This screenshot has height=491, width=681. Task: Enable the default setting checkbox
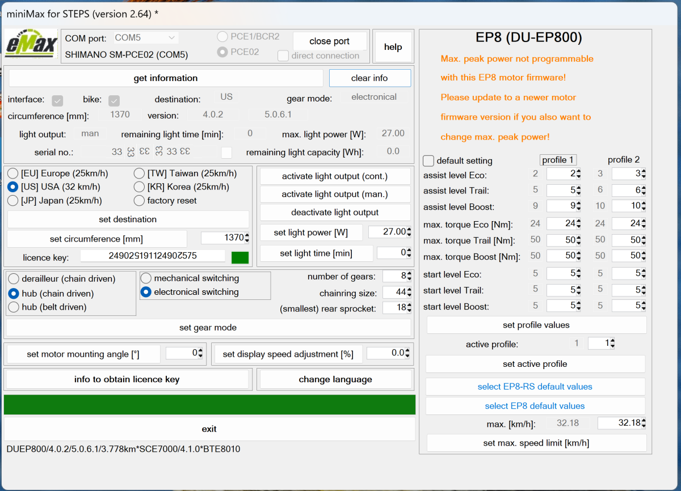click(428, 160)
